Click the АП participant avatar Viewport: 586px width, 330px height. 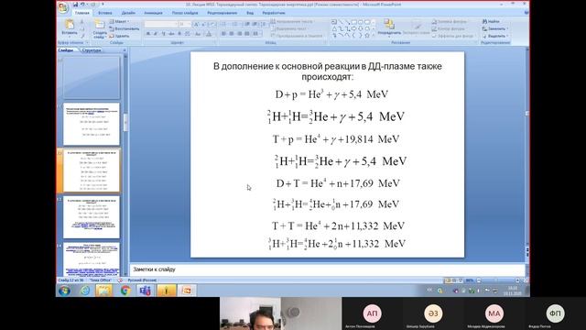tap(373, 313)
